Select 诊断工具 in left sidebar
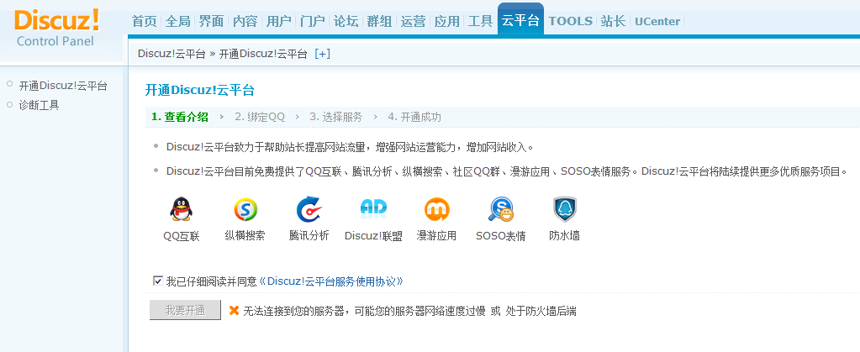This screenshot has width=860, height=352. pyautogui.click(x=39, y=105)
